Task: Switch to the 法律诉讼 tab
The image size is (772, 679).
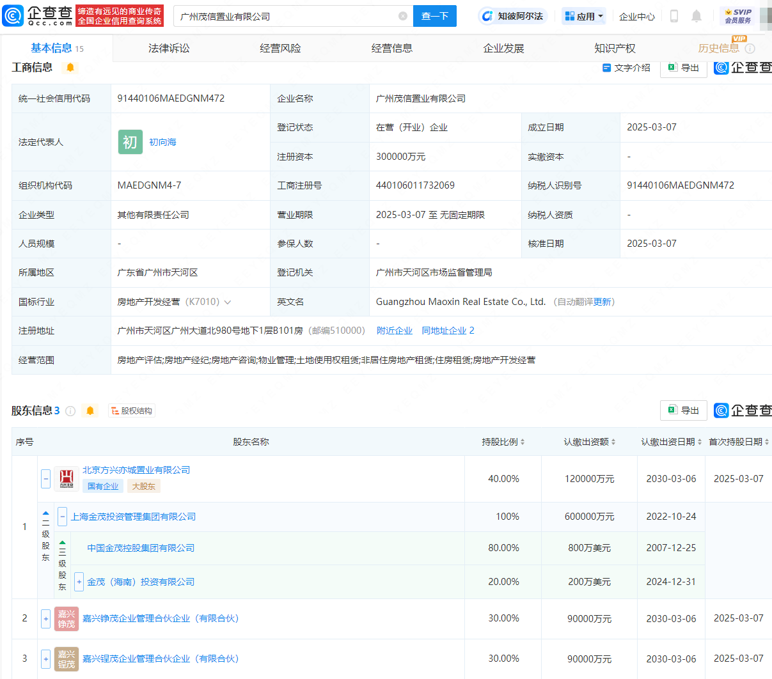Action: tap(169, 48)
